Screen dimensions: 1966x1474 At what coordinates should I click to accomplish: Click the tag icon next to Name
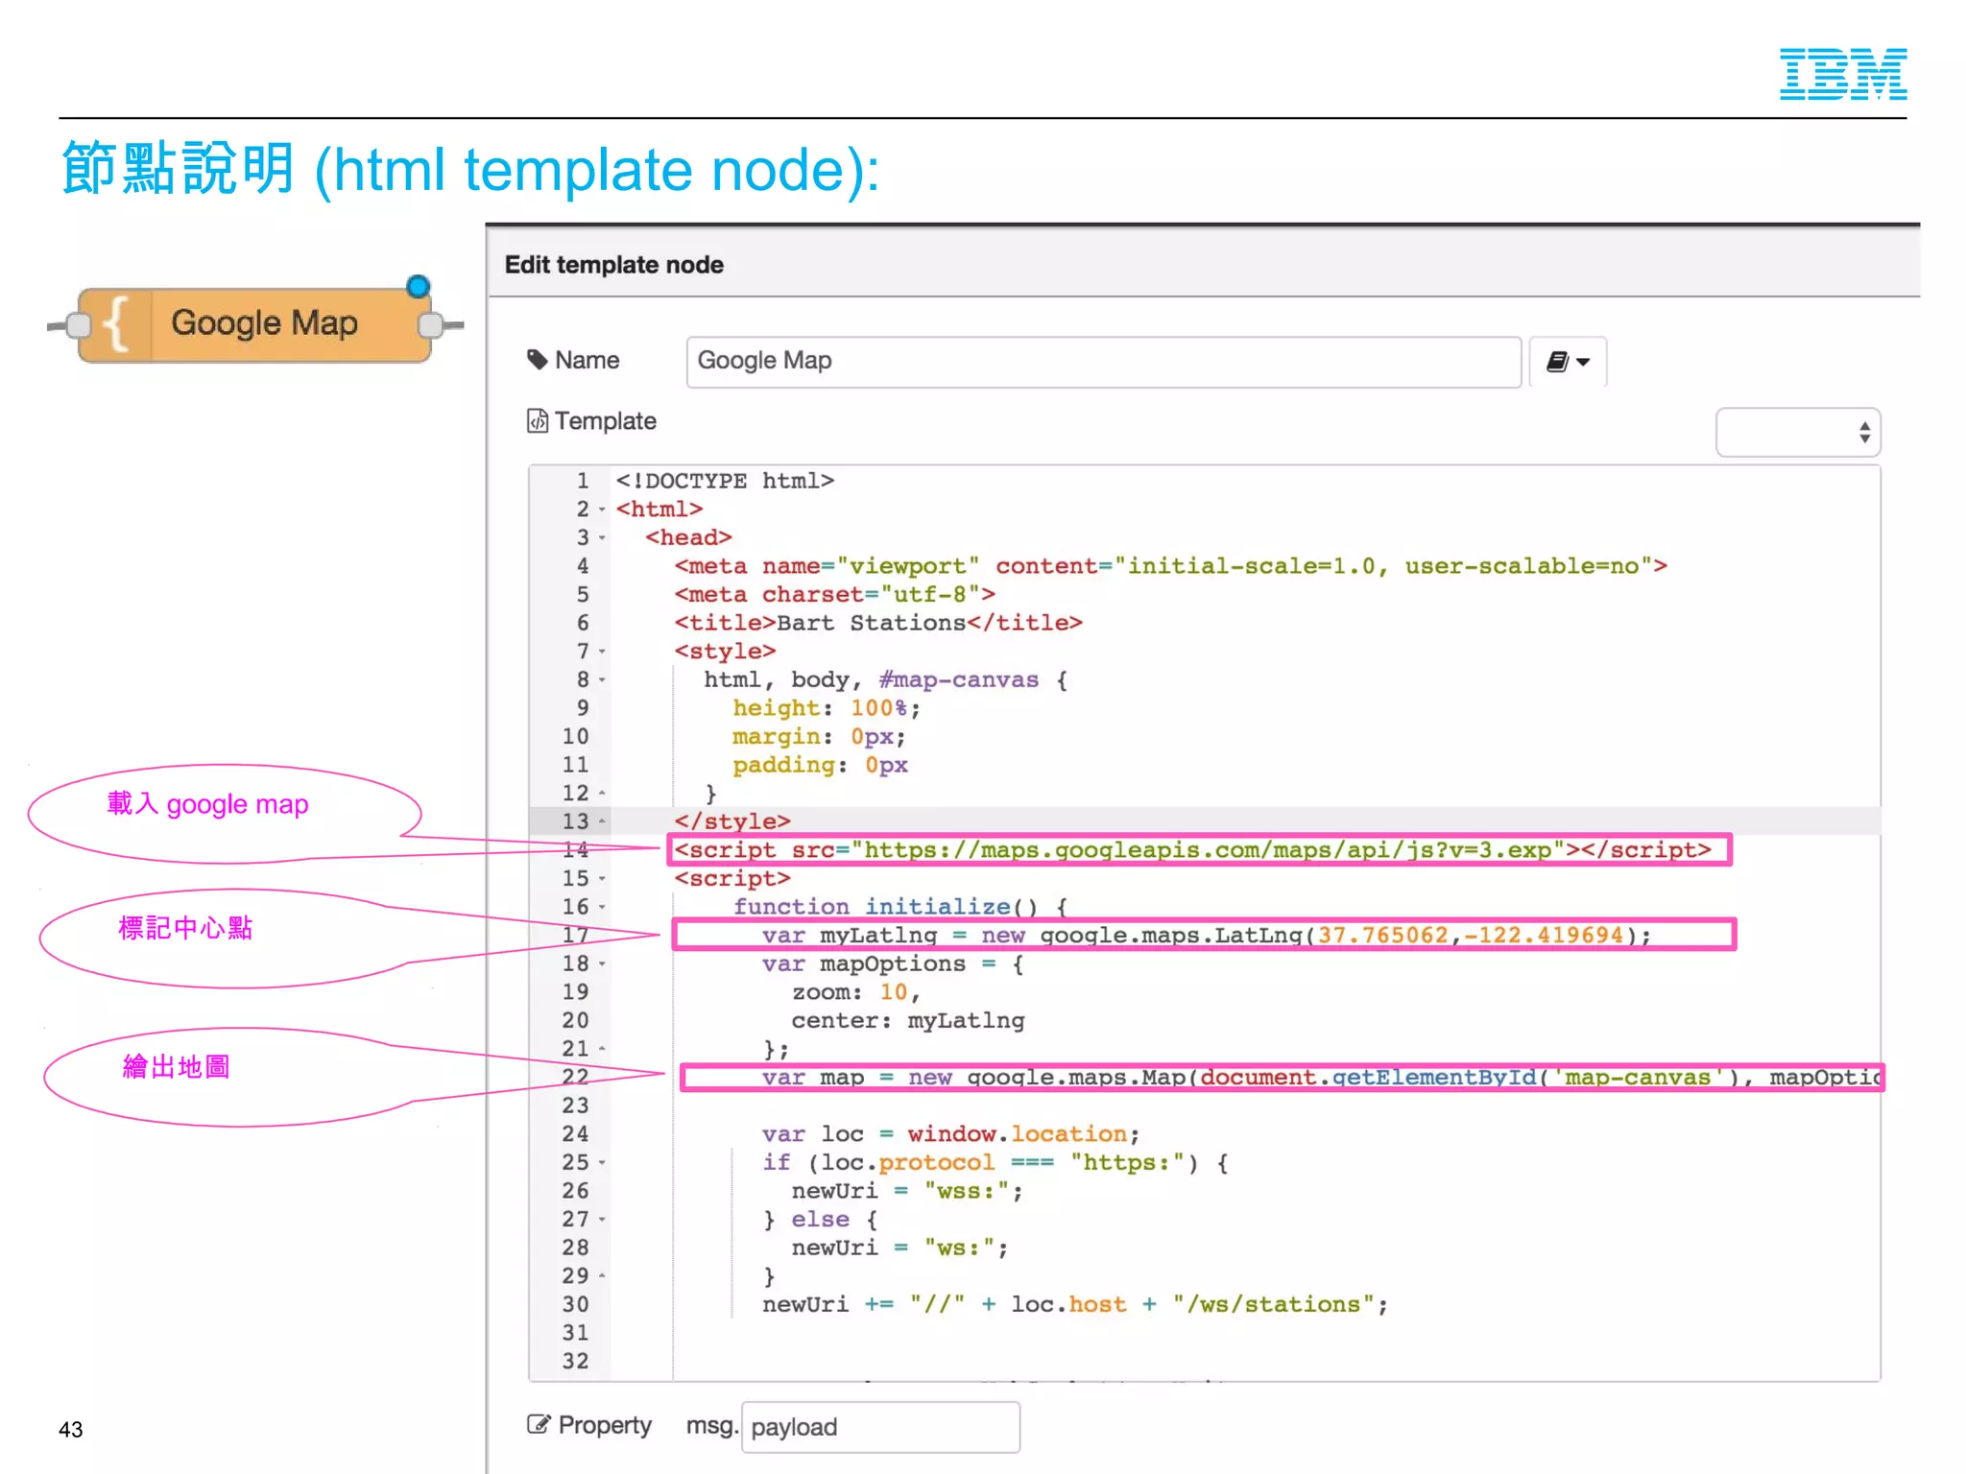click(x=537, y=360)
